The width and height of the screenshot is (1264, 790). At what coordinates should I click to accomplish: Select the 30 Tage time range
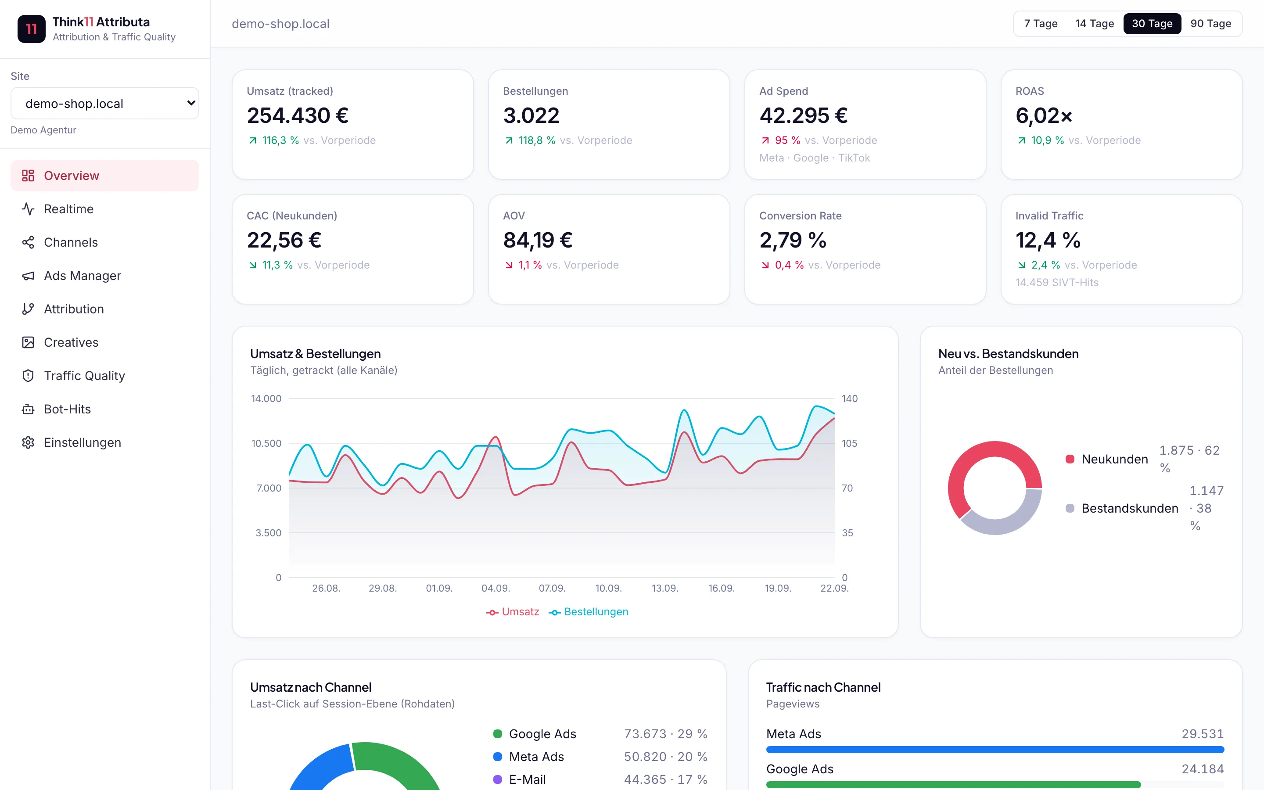(1152, 24)
